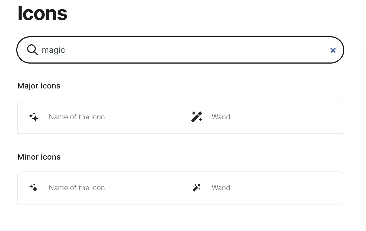Click the "Major icons" section heading
Viewport: 366px width, 231px height.
tap(39, 86)
